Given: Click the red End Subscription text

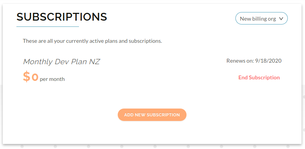Looking at the screenshot, I should 259,77.
